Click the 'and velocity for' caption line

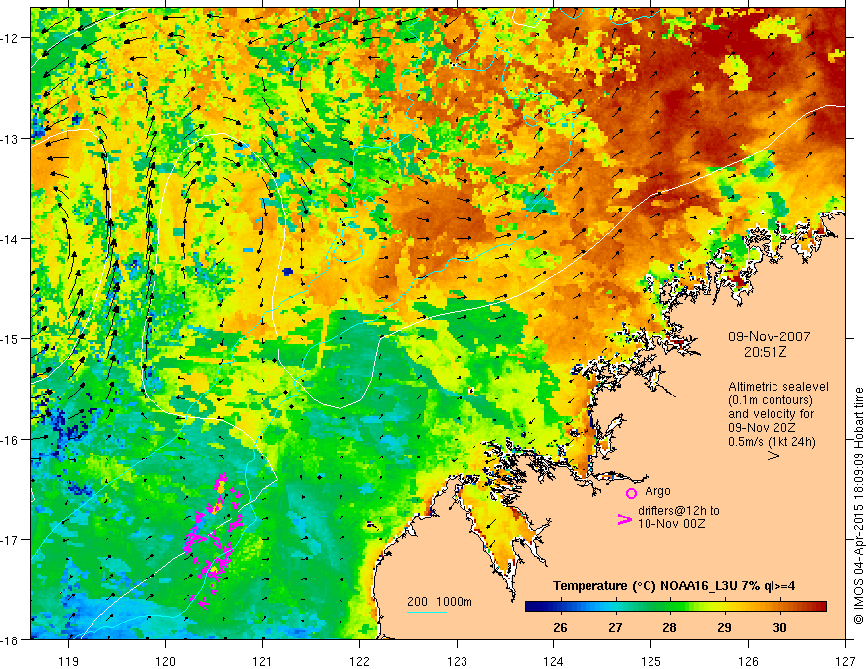[x=771, y=414]
